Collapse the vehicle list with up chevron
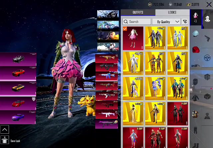Image resolution: width=213 pixels, height=148 pixels. 5,129
